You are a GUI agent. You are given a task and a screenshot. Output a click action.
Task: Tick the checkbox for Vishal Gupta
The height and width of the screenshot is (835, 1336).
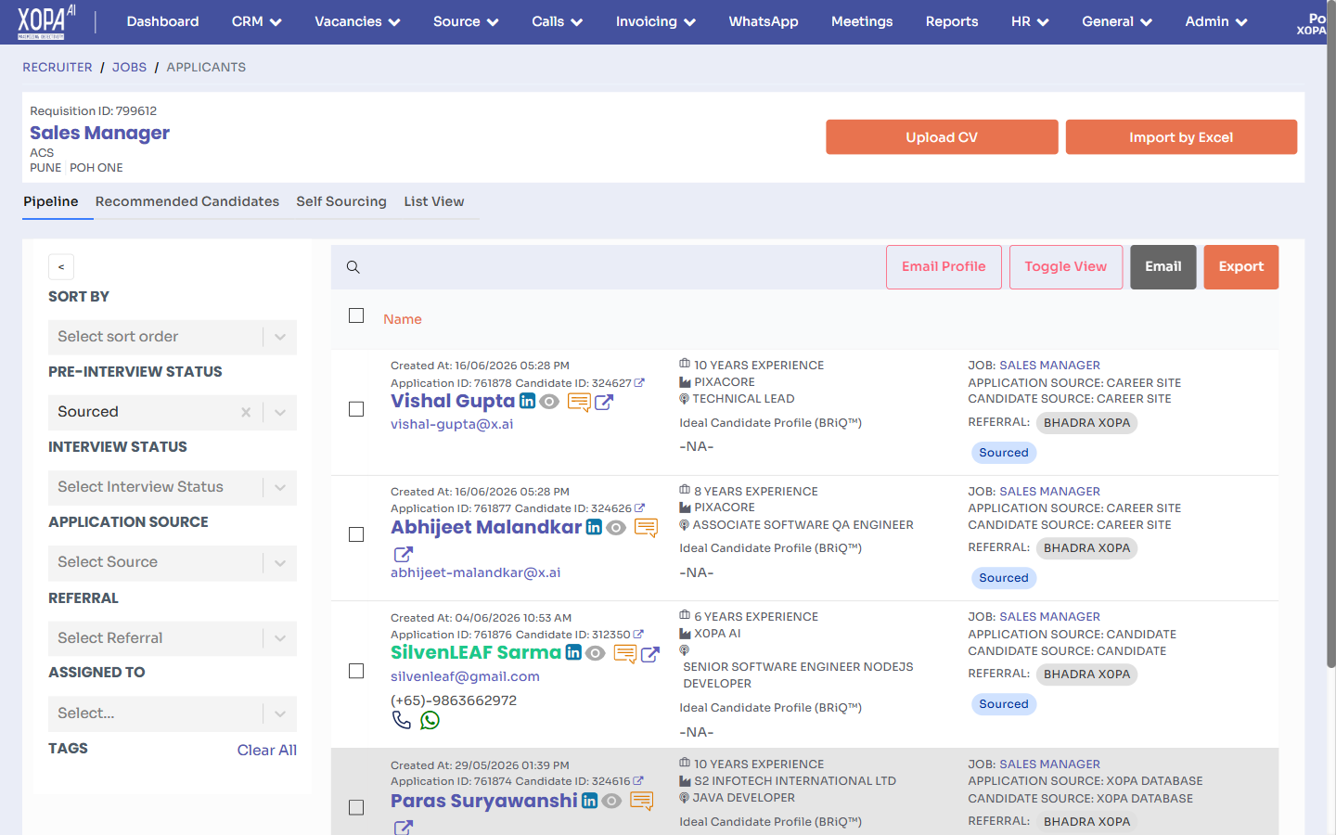tap(356, 409)
